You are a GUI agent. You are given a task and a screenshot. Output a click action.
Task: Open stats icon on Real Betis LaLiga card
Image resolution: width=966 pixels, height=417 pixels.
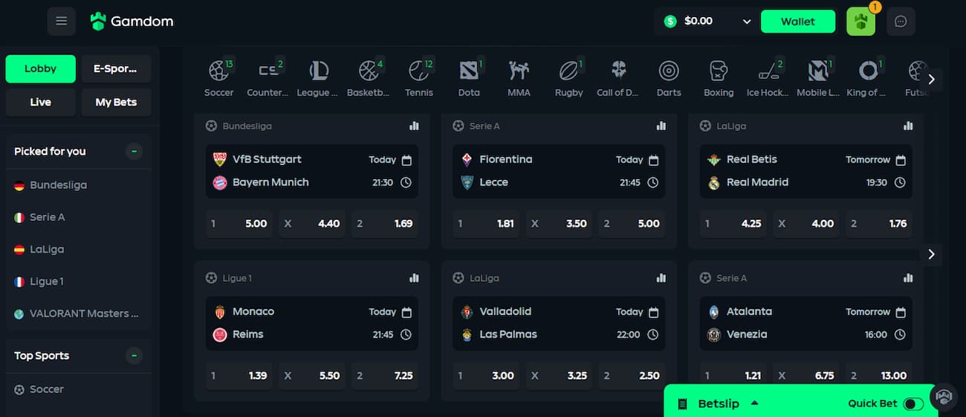pos(908,126)
